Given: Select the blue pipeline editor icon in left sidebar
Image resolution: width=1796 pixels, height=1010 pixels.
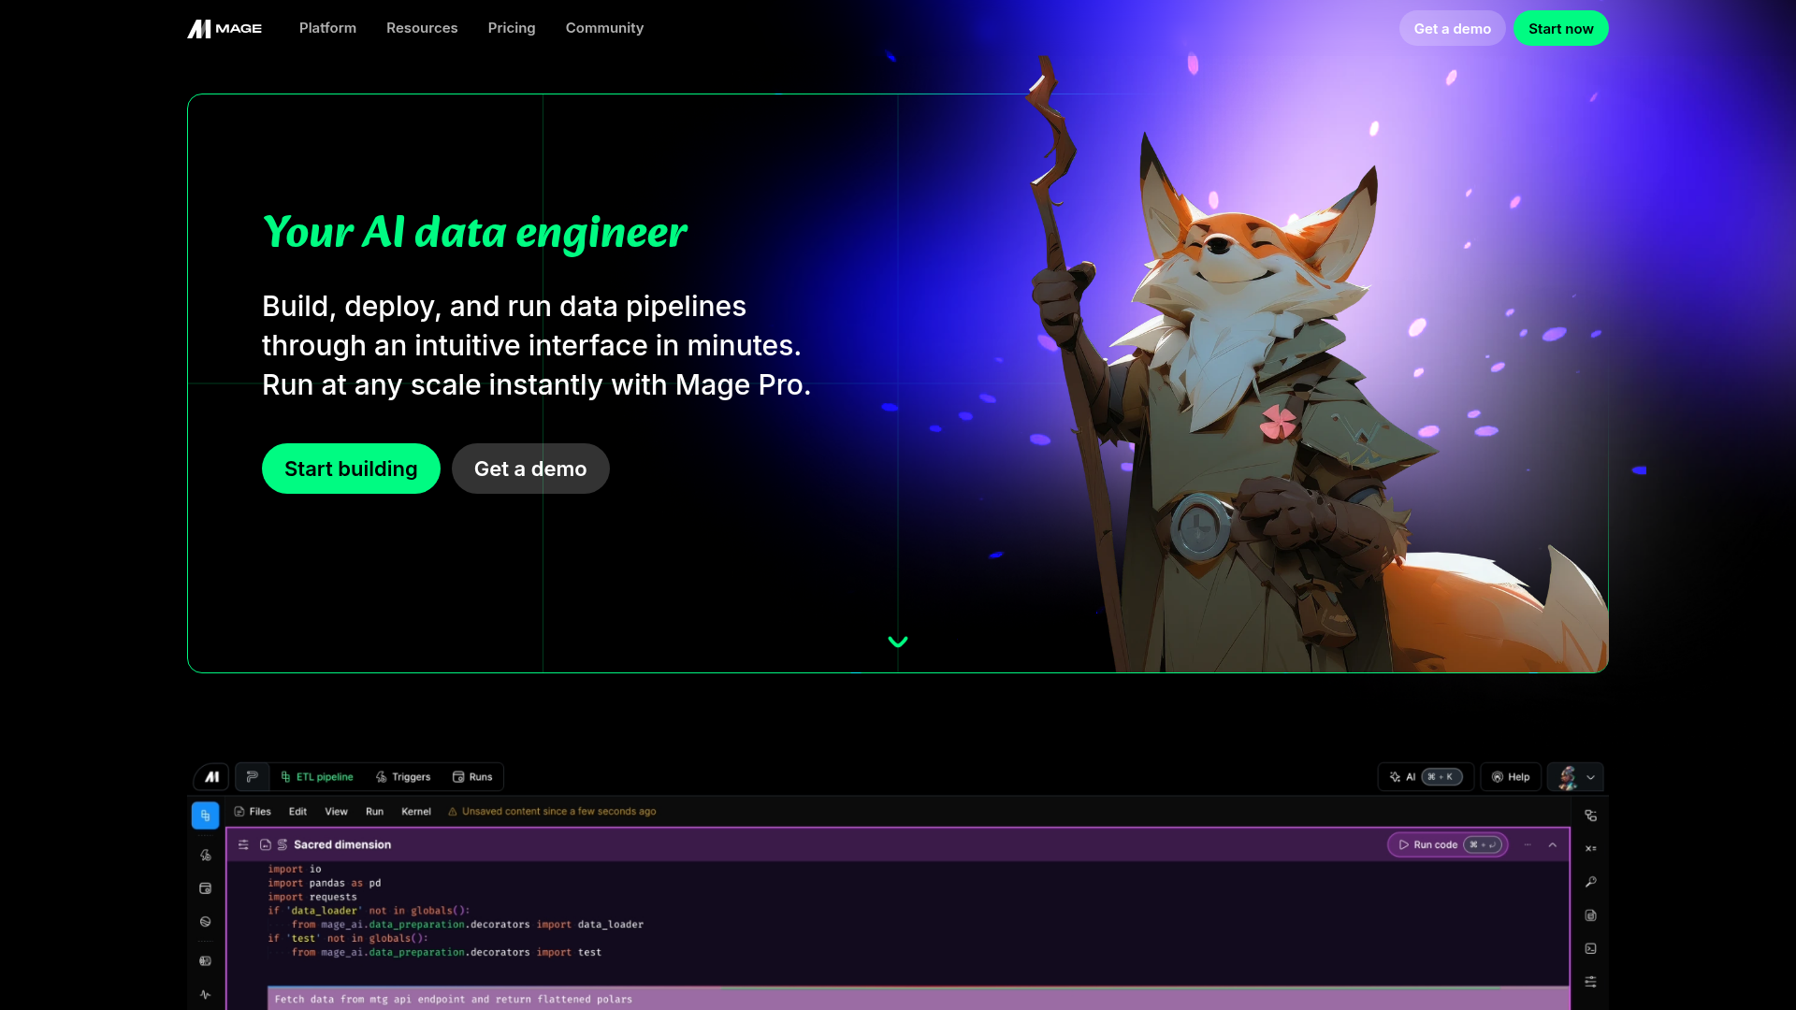Looking at the screenshot, I should click(205, 815).
